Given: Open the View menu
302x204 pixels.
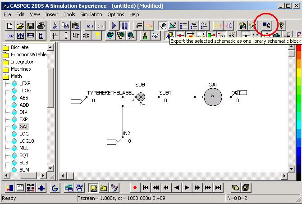Looking at the screenshot, I should 35,14.
